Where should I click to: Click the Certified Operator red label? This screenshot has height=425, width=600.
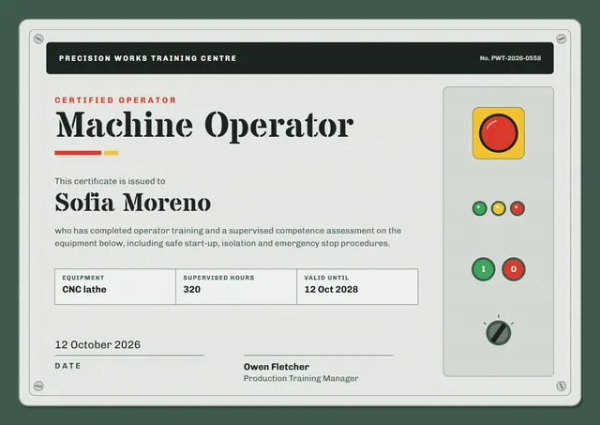tap(115, 100)
